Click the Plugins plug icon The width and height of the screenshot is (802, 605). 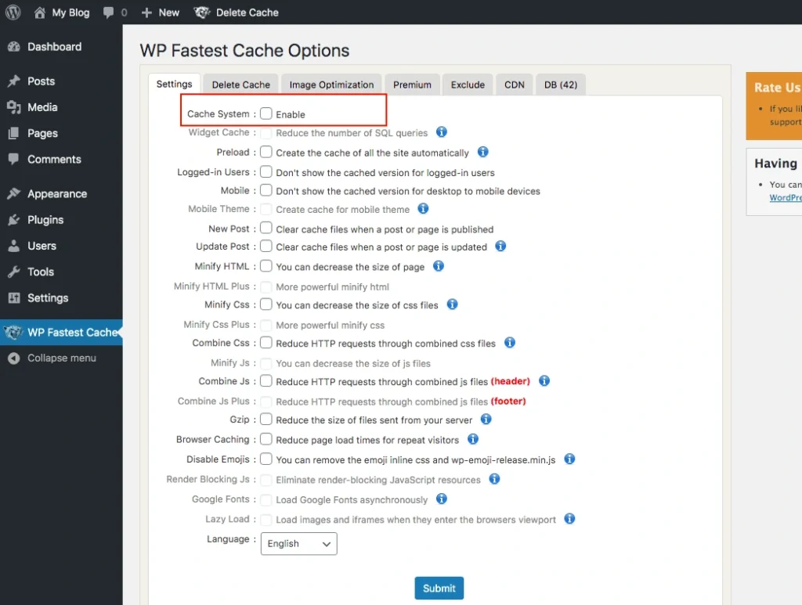tap(14, 220)
